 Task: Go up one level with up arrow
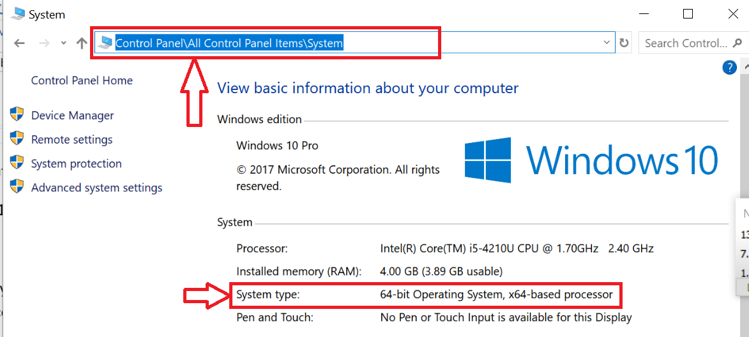pos(82,43)
